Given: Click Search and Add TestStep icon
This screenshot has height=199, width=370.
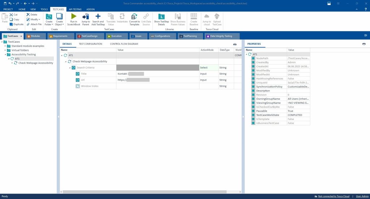Looking at the screenshot, I should (x=98, y=16).
